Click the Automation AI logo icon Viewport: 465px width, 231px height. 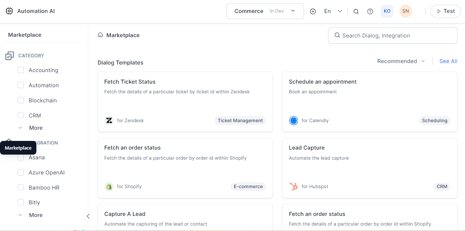tap(9, 11)
